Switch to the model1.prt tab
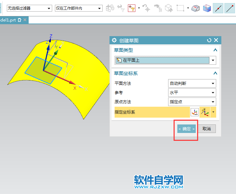Image resolution: width=236 pixels, height=194 pixels. (8, 20)
